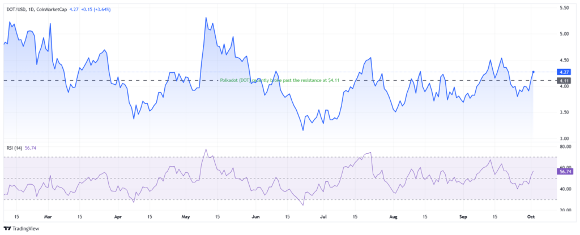
Task: Click the Jul label on time axis
Action: pos(323,217)
